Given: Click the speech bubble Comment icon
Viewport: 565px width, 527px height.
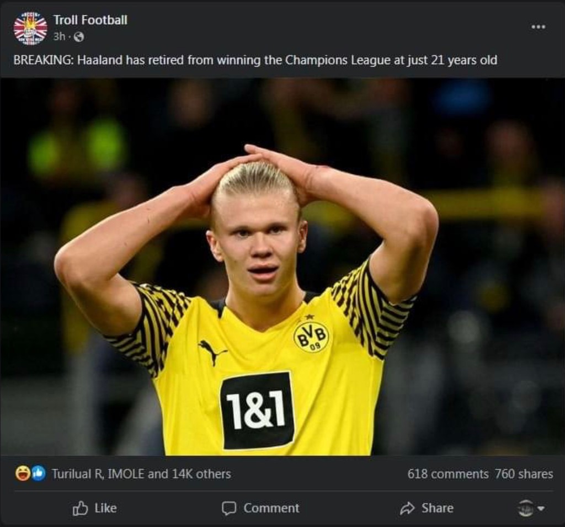Looking at the screenshot, I should 231,508.
